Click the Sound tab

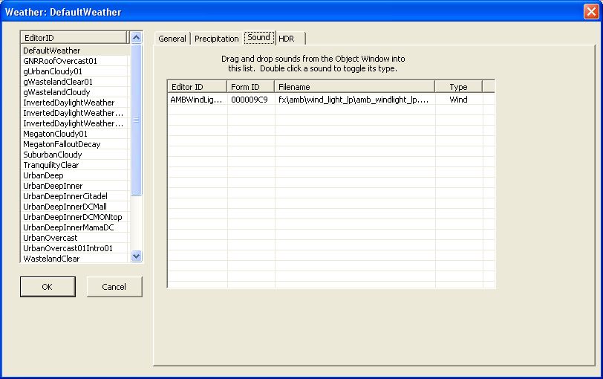(x=259, y=37)
